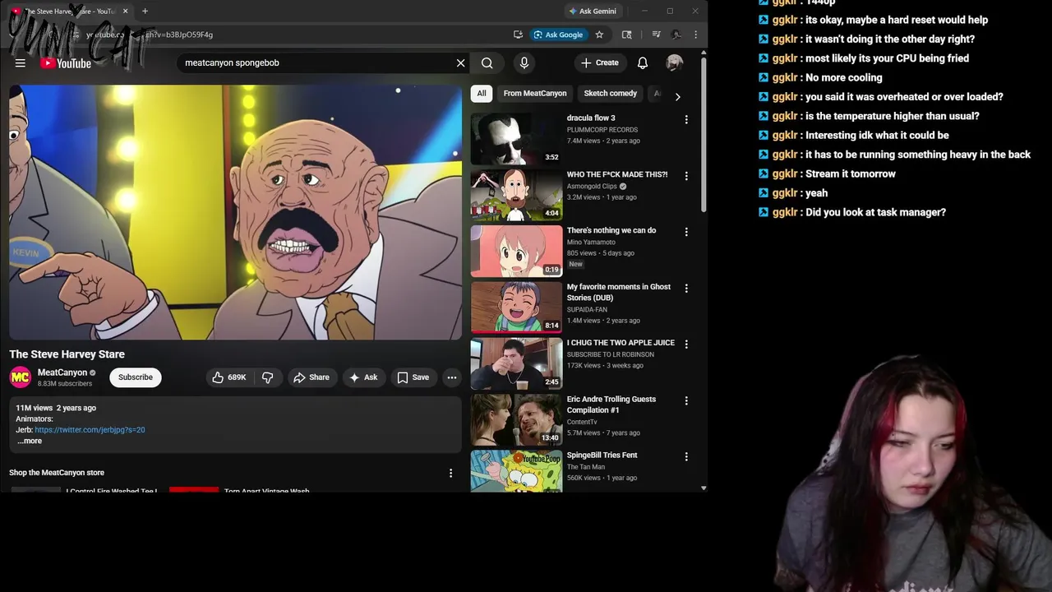Screen dimensions: 1052x592
Task: Open the YouTube hamburger guide menu
Action: (21, 62)
